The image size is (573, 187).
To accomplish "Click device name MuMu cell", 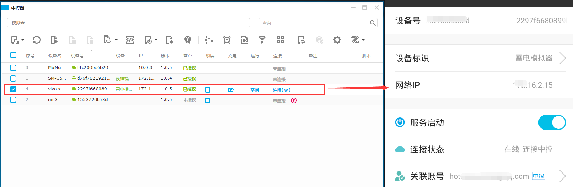I will click(54, 67).
